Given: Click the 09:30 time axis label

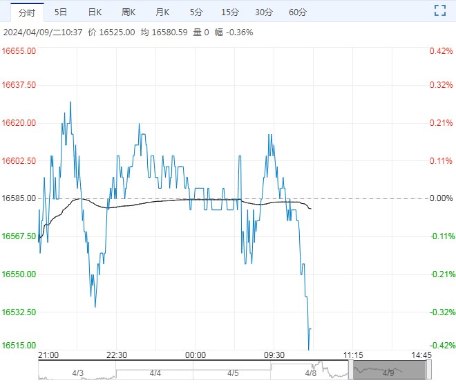Looking at the screenshot, I should tap(274, 355).
